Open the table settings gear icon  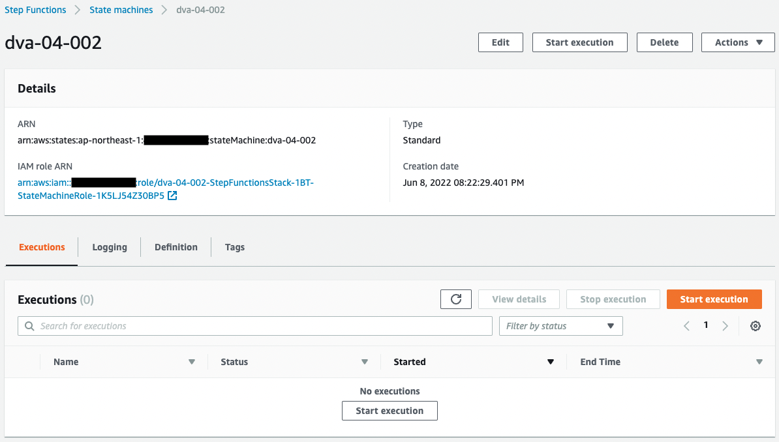tap(756, 326)
